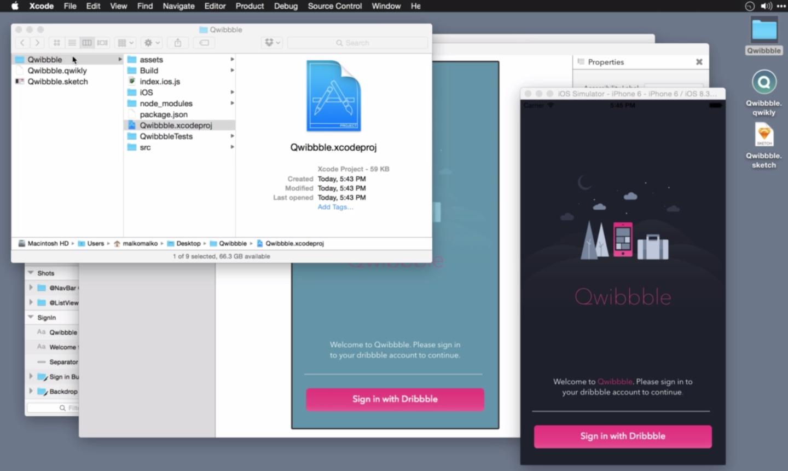Click the Finder Edit Tags button
This screenshot has width=788, height=471.
(204, 43)
